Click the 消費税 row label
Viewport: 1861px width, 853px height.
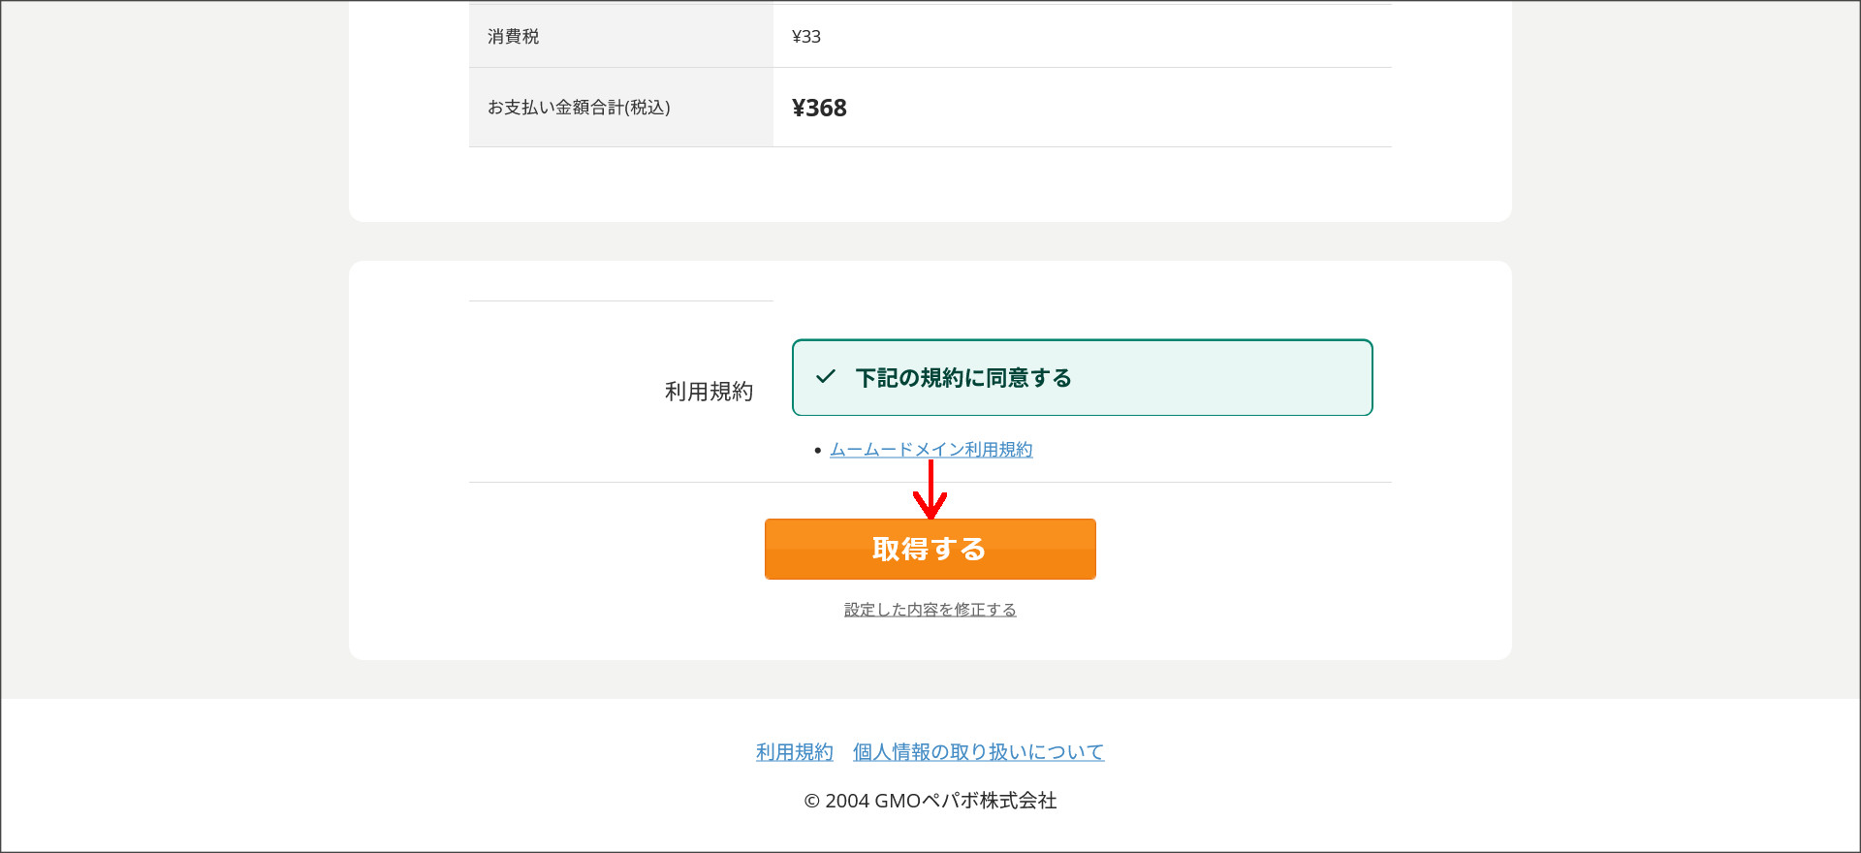tap(513, 37)
